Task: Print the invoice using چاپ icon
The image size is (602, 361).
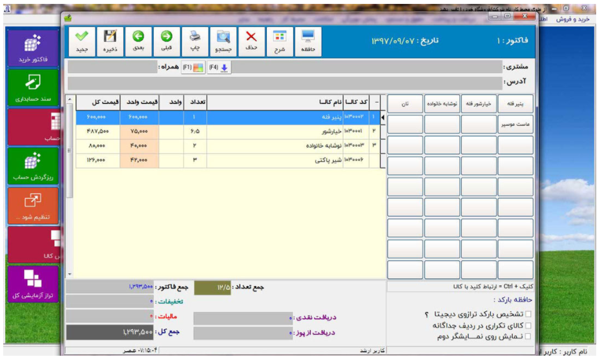Action: pyautogui.click(x=195, y=42)
